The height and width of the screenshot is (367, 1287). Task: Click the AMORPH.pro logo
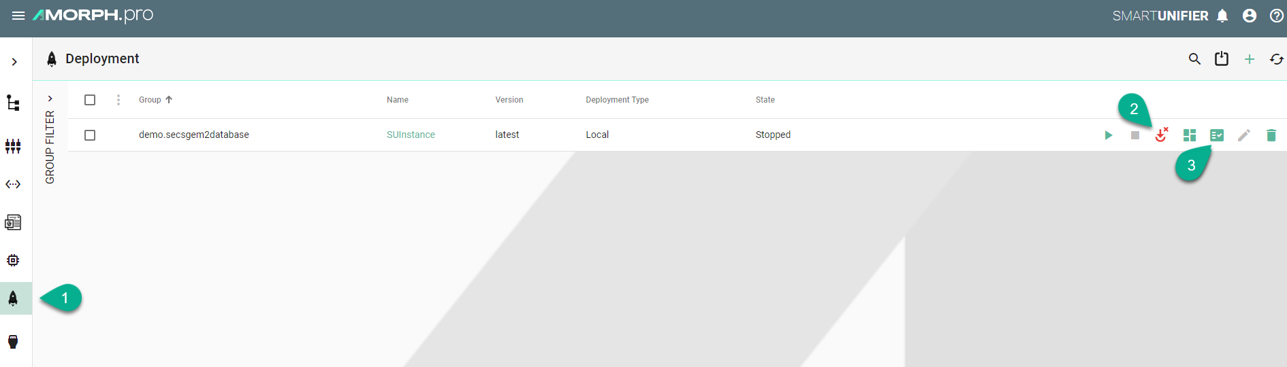93,15
